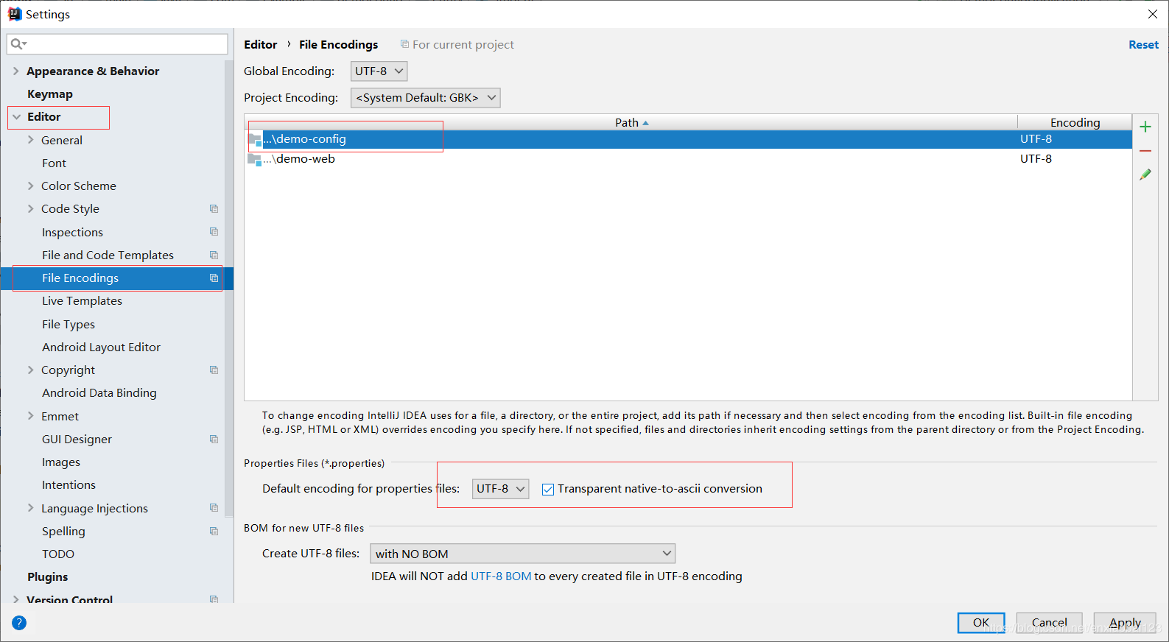
Task: Select GUI Designer settings
Action: click(x=77, y=440)
